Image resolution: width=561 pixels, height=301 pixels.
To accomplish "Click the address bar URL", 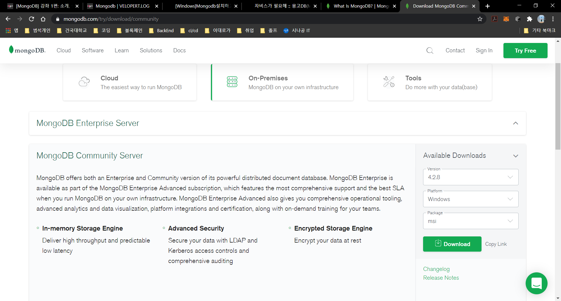I will [x=111, y=19].
